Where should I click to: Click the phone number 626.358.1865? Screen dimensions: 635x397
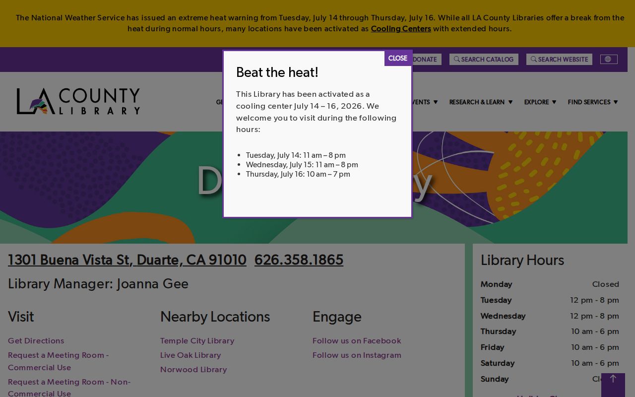[299, 260]
